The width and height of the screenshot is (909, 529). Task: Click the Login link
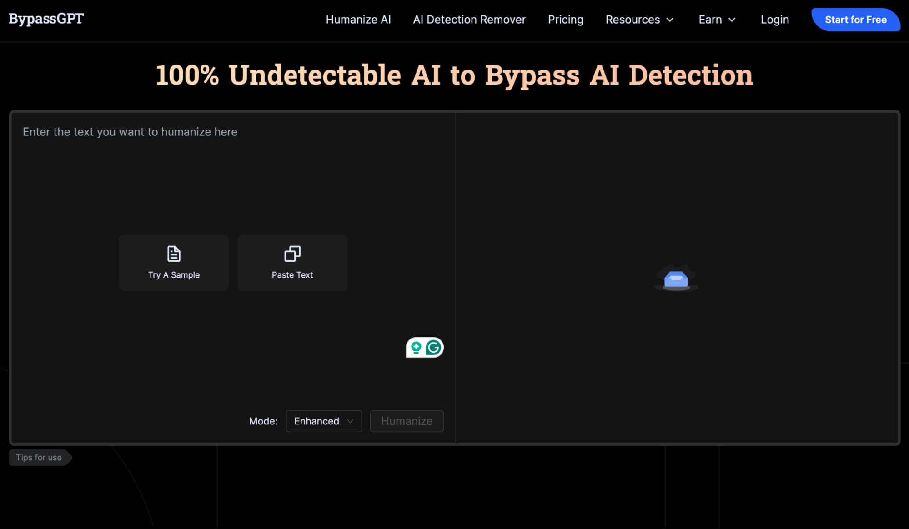[x=774, y=20]
